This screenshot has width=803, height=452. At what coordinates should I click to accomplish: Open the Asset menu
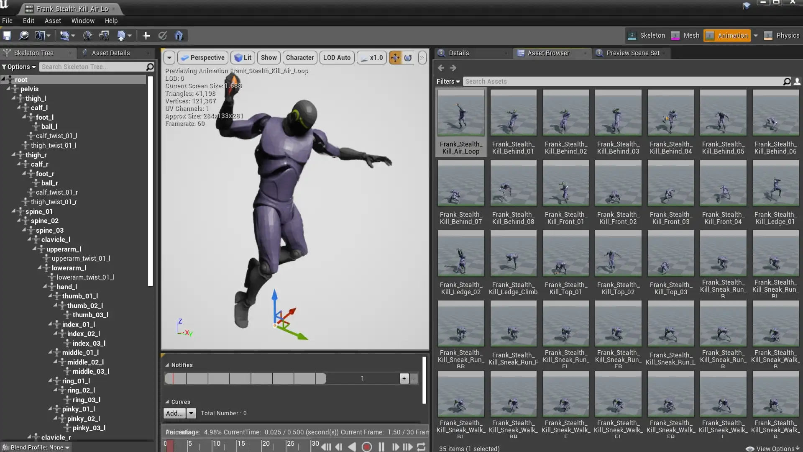coord(53,21)
